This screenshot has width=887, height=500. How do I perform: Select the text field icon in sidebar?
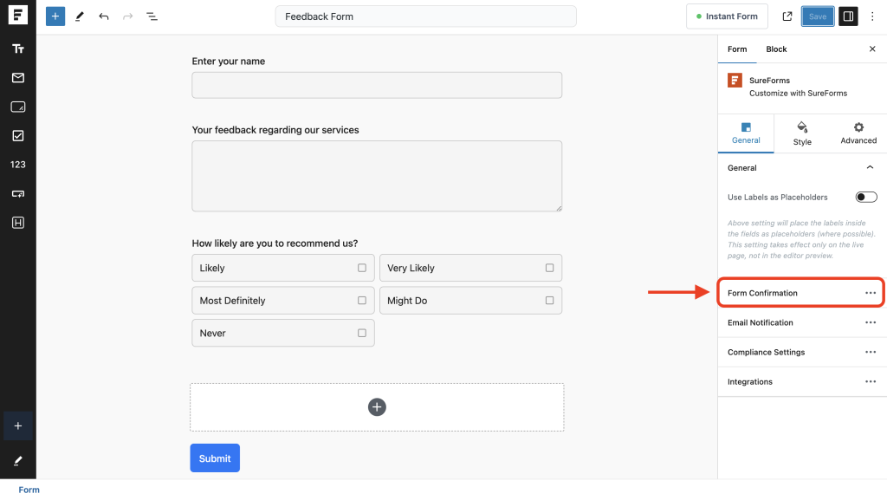[x=17, y=49]
